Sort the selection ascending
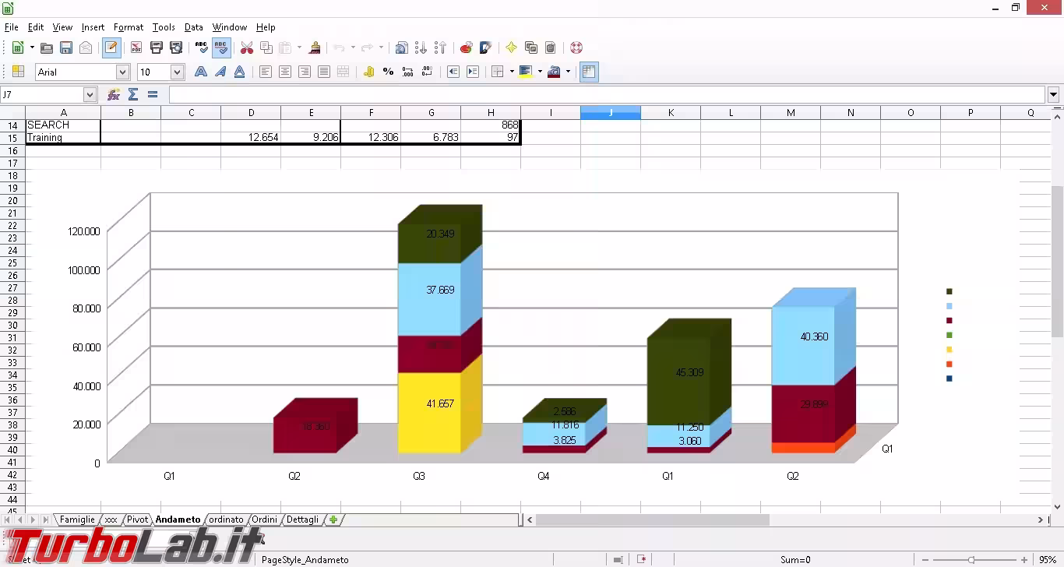 (422, 48)
